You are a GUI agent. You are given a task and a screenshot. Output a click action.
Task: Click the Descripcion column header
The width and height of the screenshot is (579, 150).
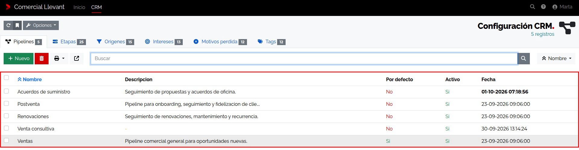point(139,79)
